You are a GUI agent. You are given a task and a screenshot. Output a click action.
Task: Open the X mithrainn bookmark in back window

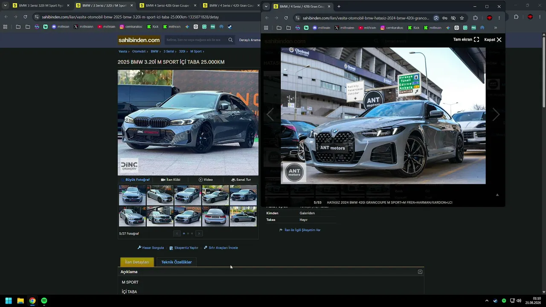[x=83, y=27]
